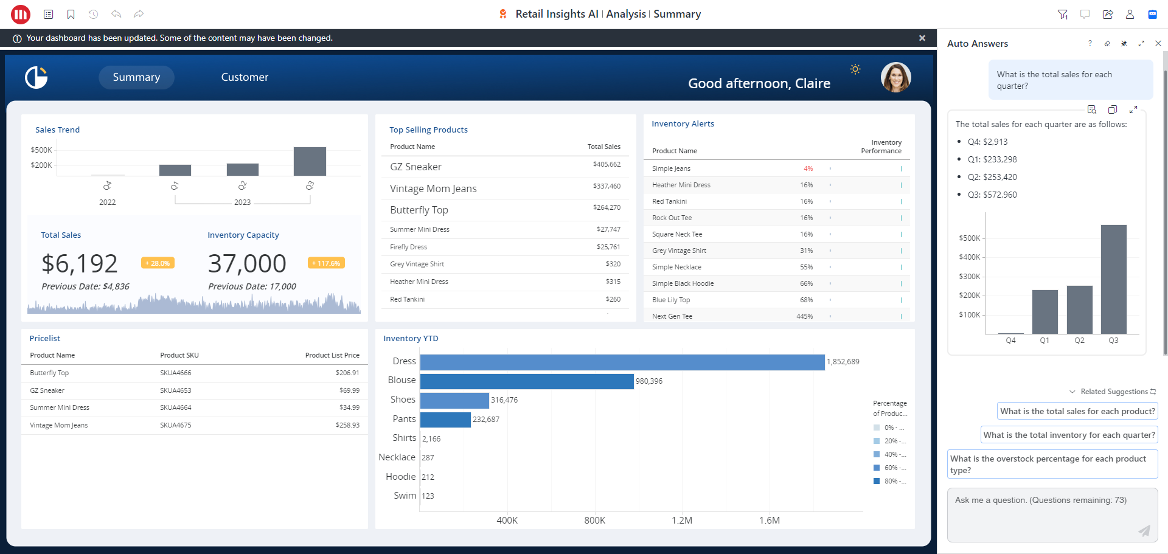Viewport: 1168px width, 554px height.
Task: Collapse the Related Suggestions chevron
Action: point(1072,392)
